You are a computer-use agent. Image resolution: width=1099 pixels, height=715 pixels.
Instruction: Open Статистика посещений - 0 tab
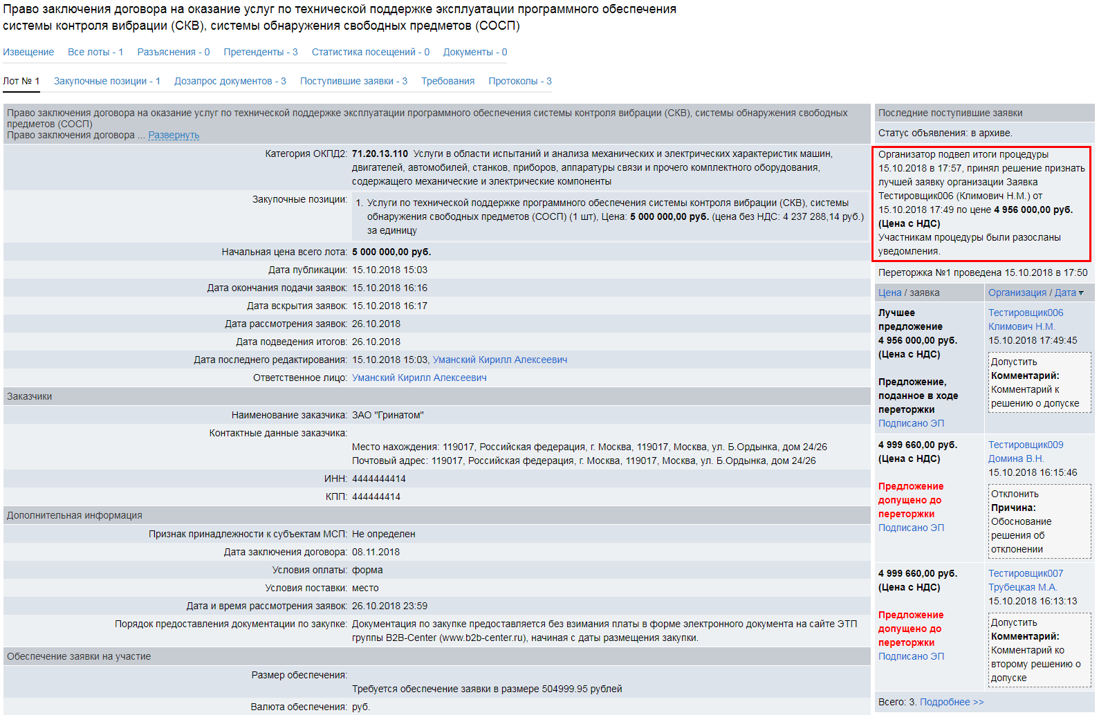(370, 52)
